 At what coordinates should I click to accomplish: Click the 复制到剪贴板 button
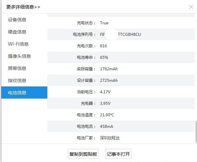click(x=83, y=154)
